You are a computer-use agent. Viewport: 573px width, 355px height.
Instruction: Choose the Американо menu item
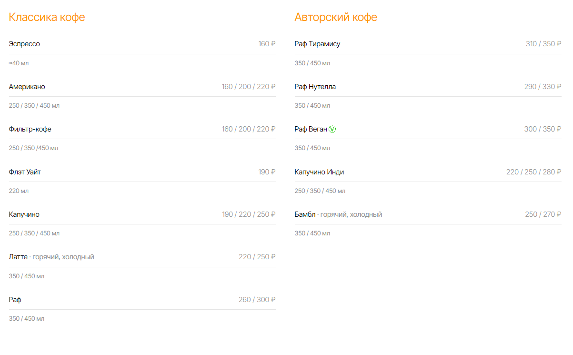pos(27,87)
